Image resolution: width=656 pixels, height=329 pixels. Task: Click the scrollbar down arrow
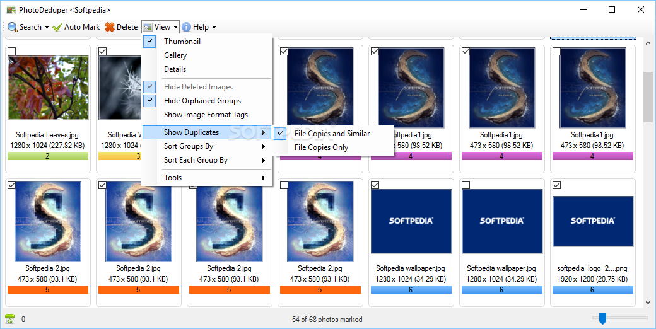(x=648, y=302)
